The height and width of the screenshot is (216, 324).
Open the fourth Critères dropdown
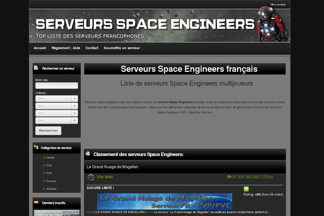57,120
